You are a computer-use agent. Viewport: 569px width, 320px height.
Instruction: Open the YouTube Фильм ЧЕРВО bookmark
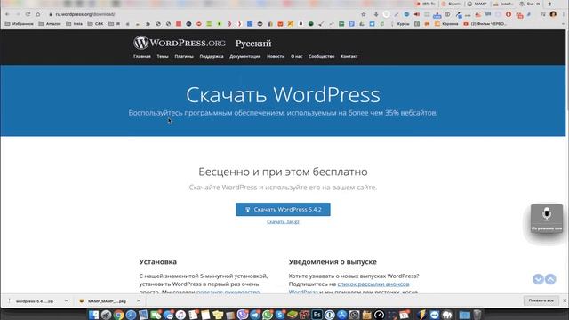pyautogui.click(x=485, y=24)
